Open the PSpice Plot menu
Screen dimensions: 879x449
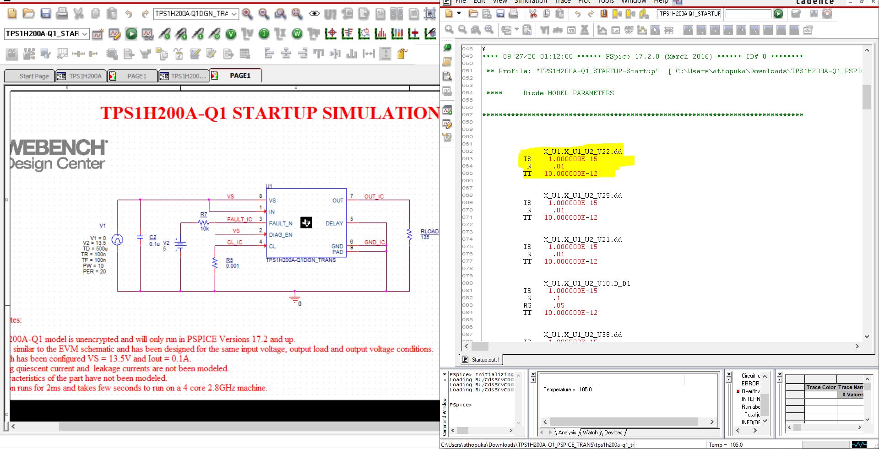584,1
